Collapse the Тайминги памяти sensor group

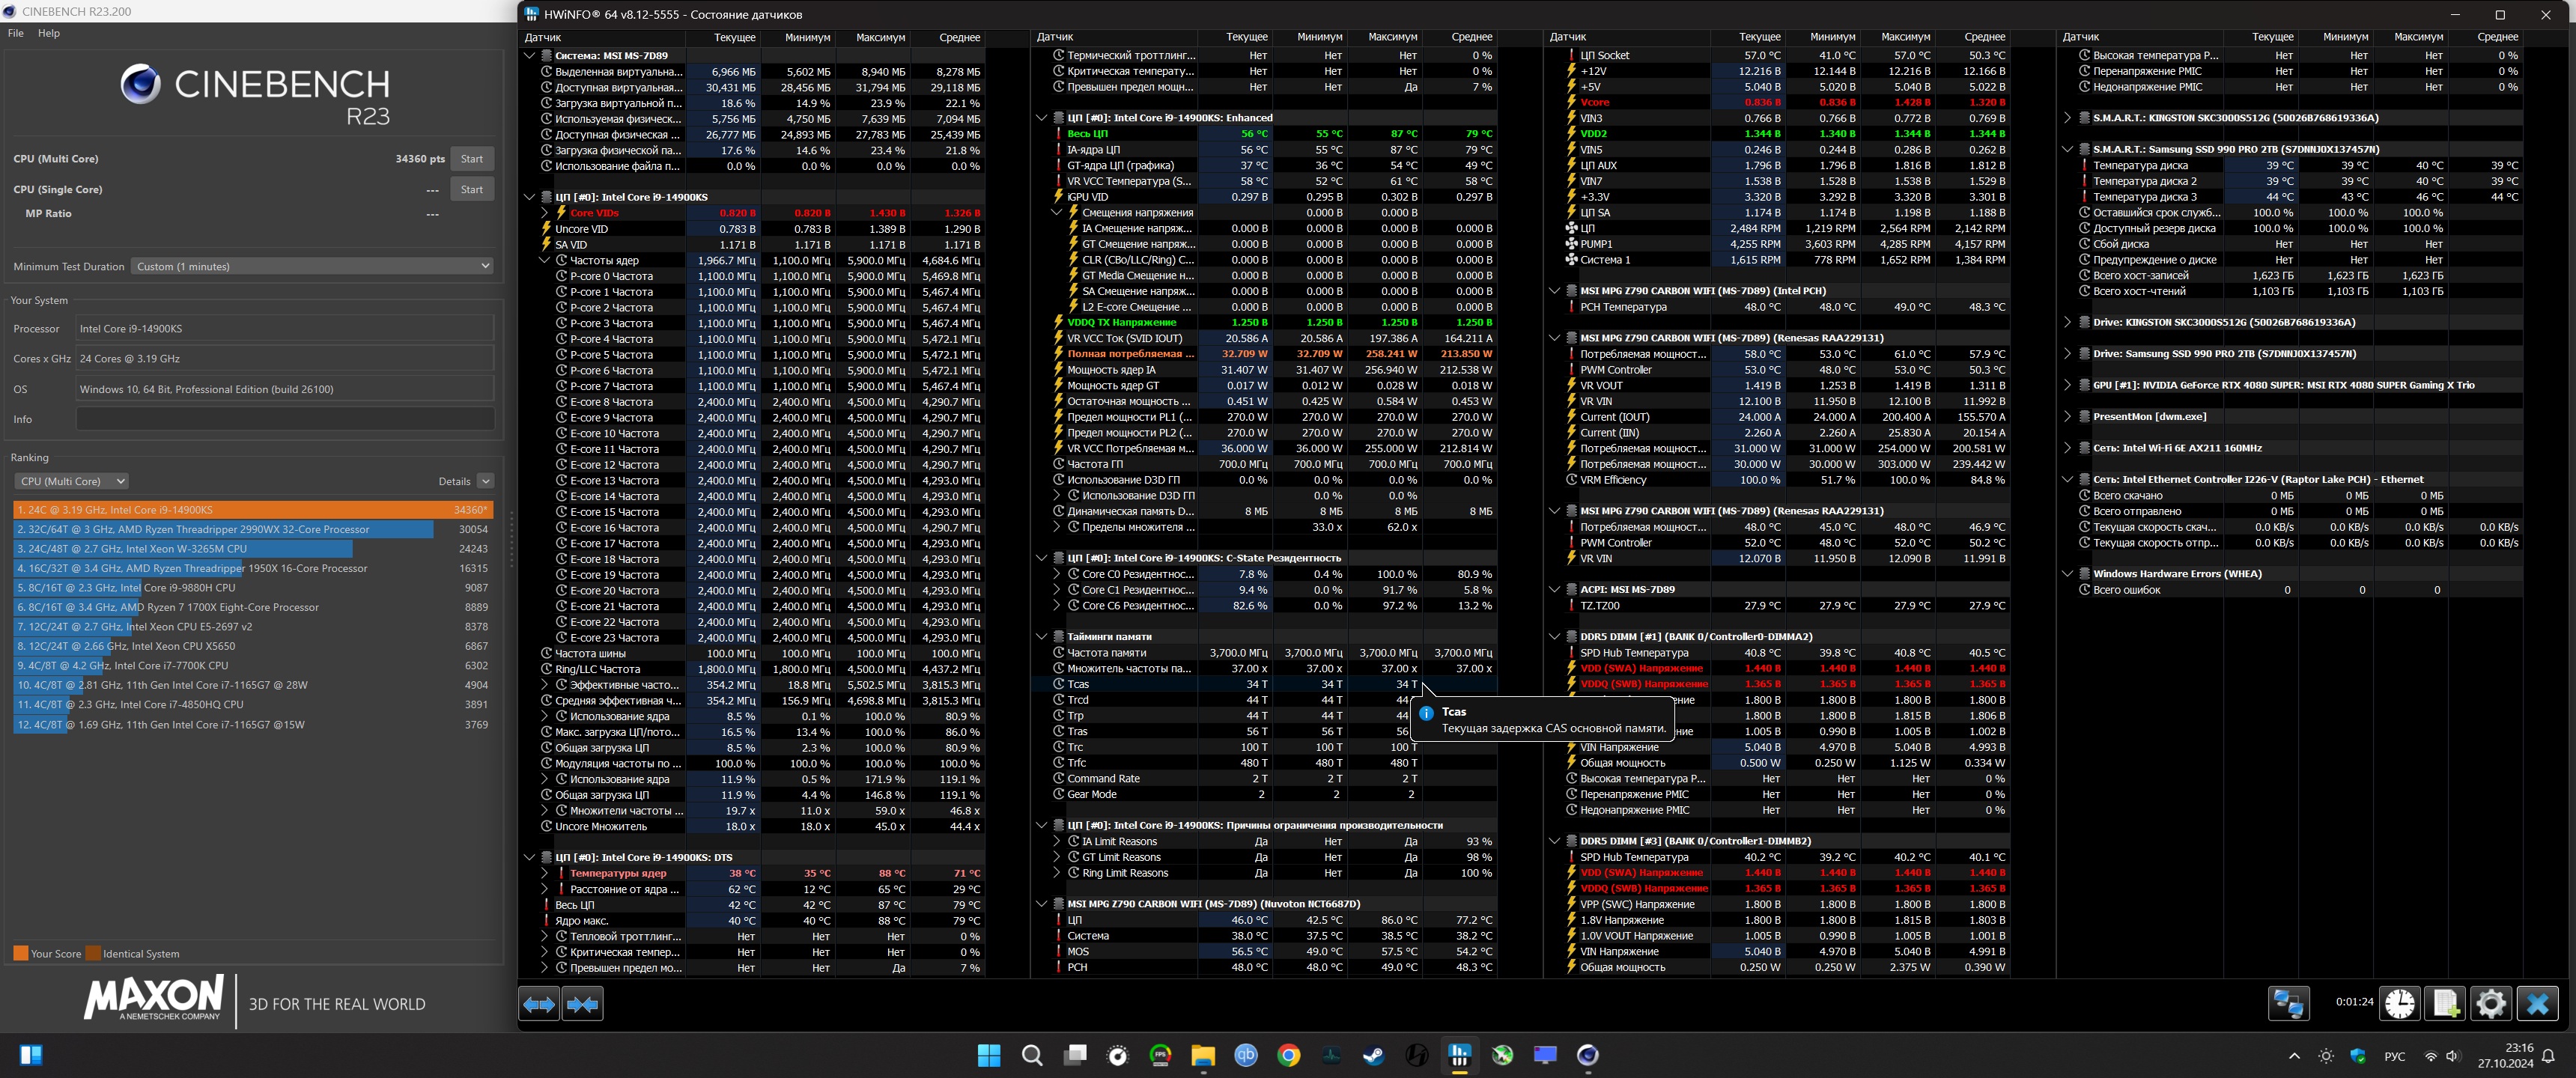coord(1041,636)
